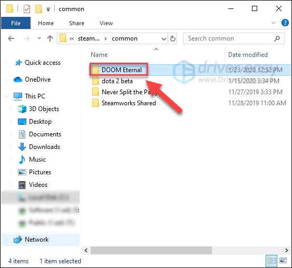Open Quick access in navigation pane
The image size is (292, 268).
pyautogui.click(x=43, y=63)
